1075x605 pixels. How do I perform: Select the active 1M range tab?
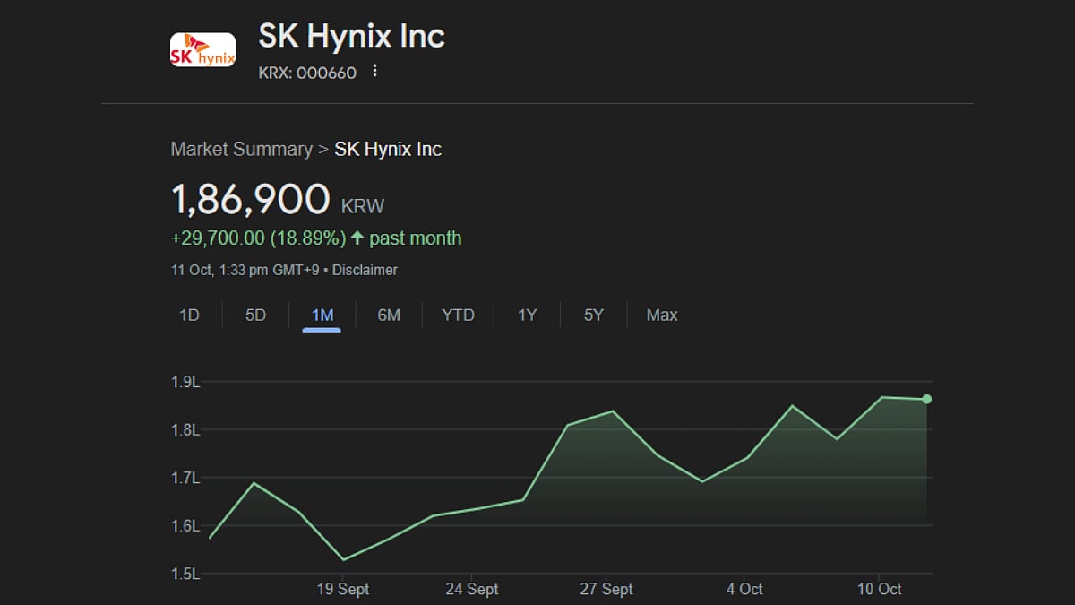(x=322, y=315)
